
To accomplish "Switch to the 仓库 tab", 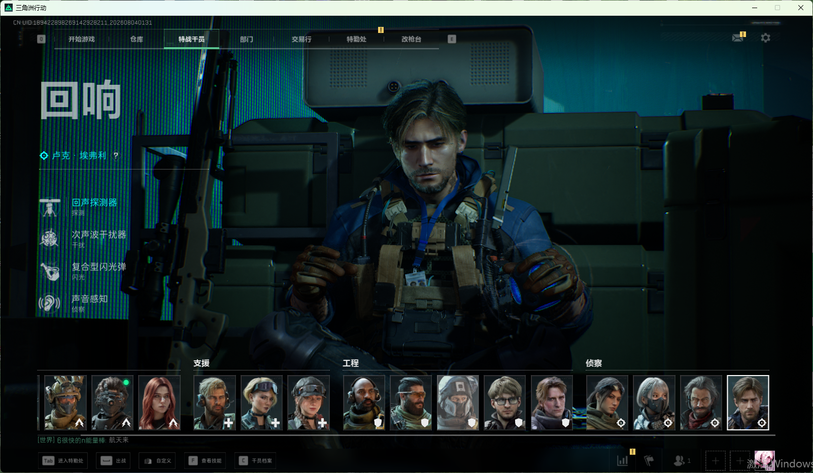I will [137, 39].
